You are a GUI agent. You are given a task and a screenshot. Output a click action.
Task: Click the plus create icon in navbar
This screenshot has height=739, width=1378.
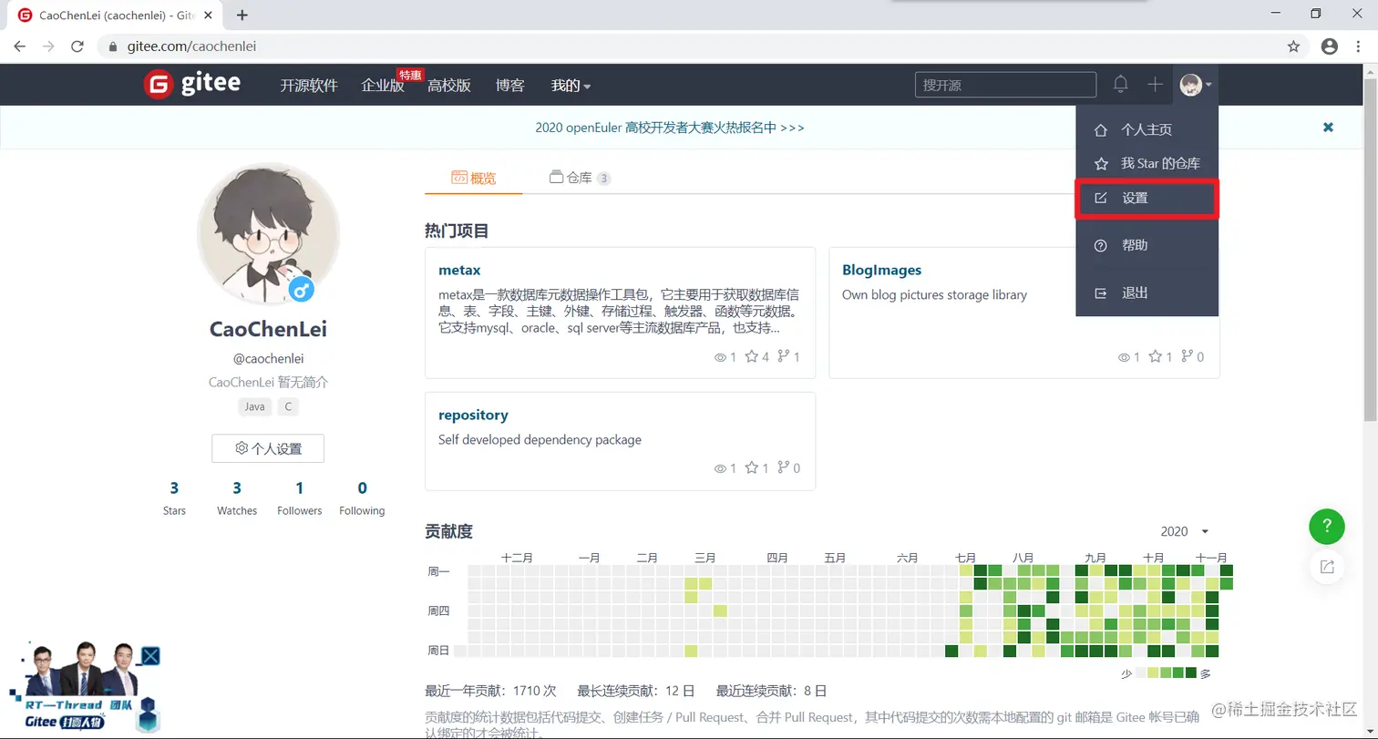1155,85
